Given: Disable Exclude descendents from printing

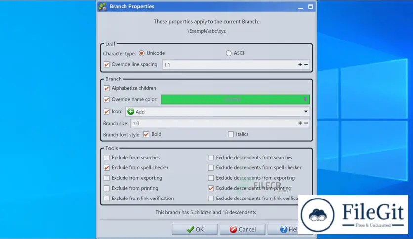Looking at the screenshot, I should tap(211, 188).
